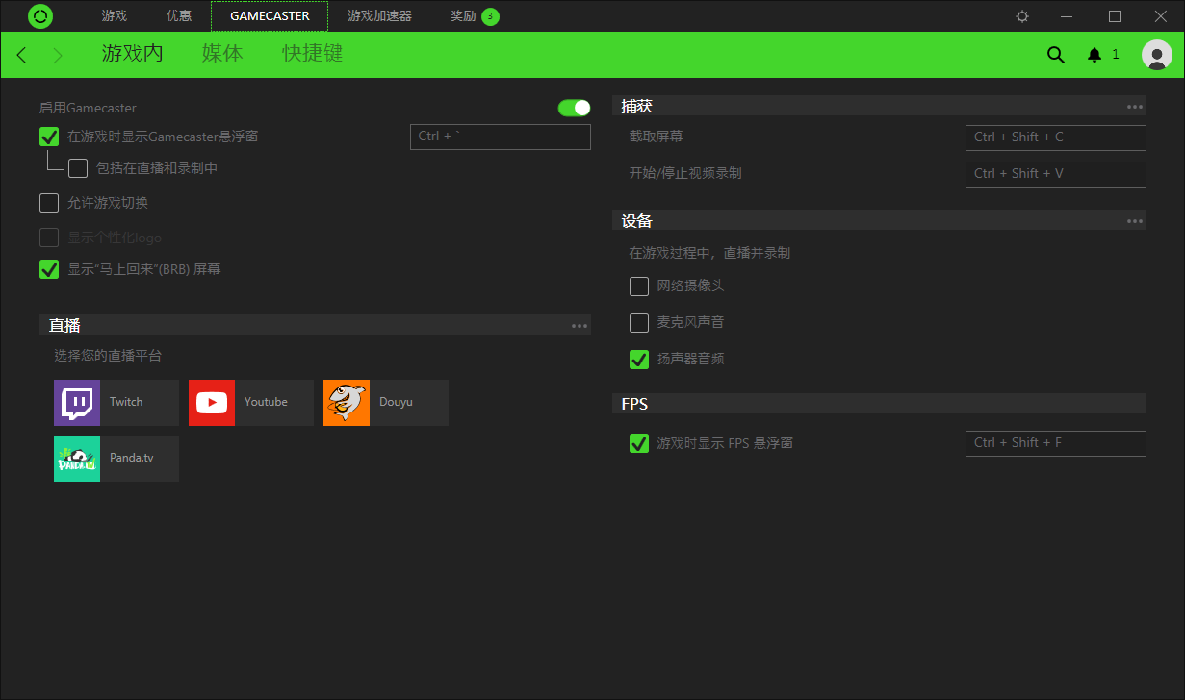Expand the 直播 section options dots
Screen dimensions: 1185x700
580,326
